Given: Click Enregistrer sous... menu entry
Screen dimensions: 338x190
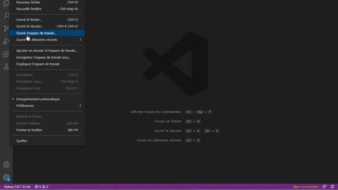Looking at the screenshot, I should click(47, 81).
